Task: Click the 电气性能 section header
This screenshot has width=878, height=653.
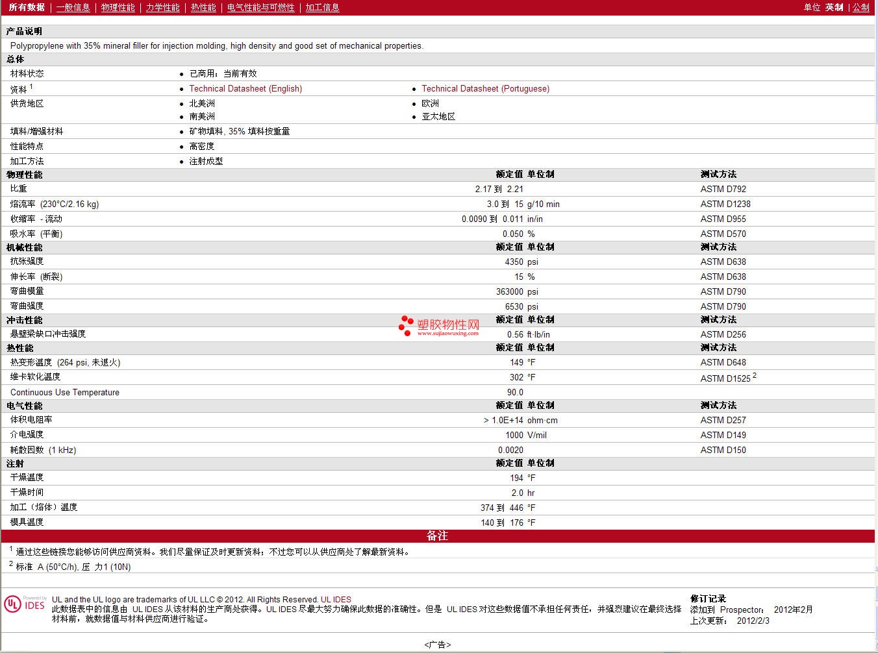Action: [x=24, y=406]
